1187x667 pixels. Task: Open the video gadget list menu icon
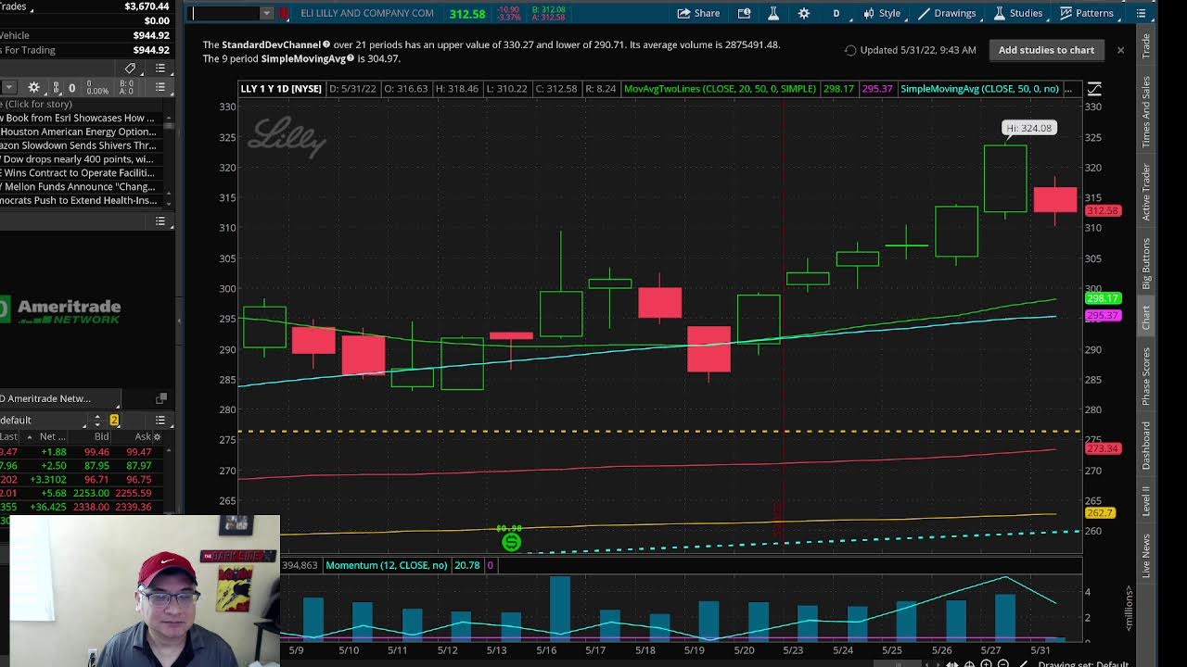160,221
